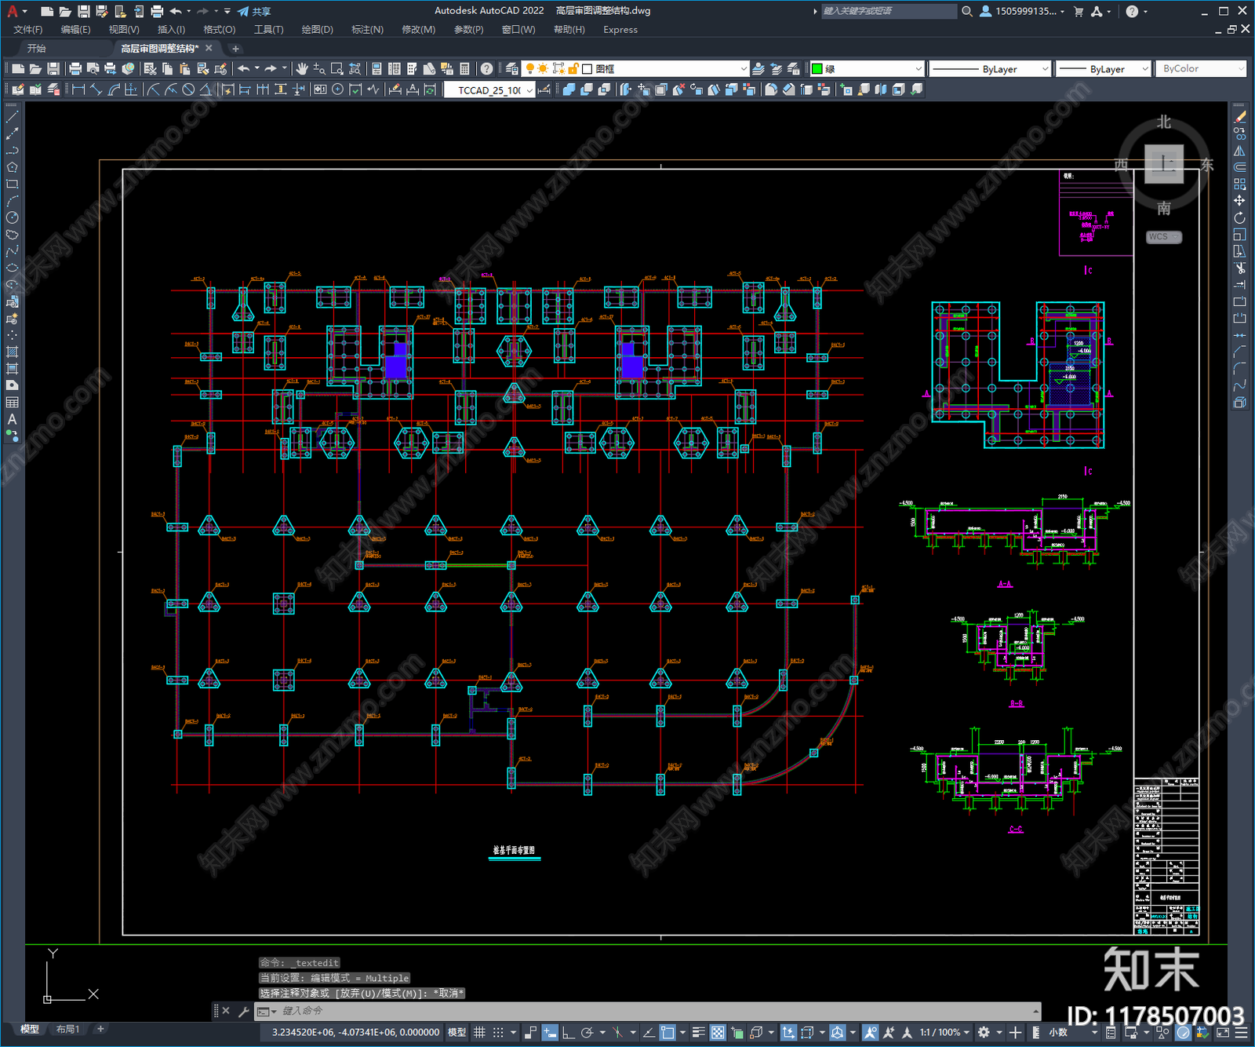Image resolution: width=1255 pixels, height=1047 pixels.
Task: Toggle transparency display in status bar
Action: click(718, 1032)
